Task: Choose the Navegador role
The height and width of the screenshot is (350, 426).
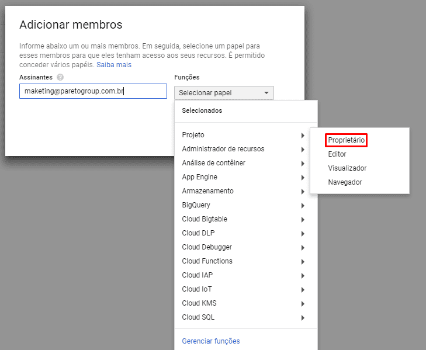Action: click(x=345, y=182)
